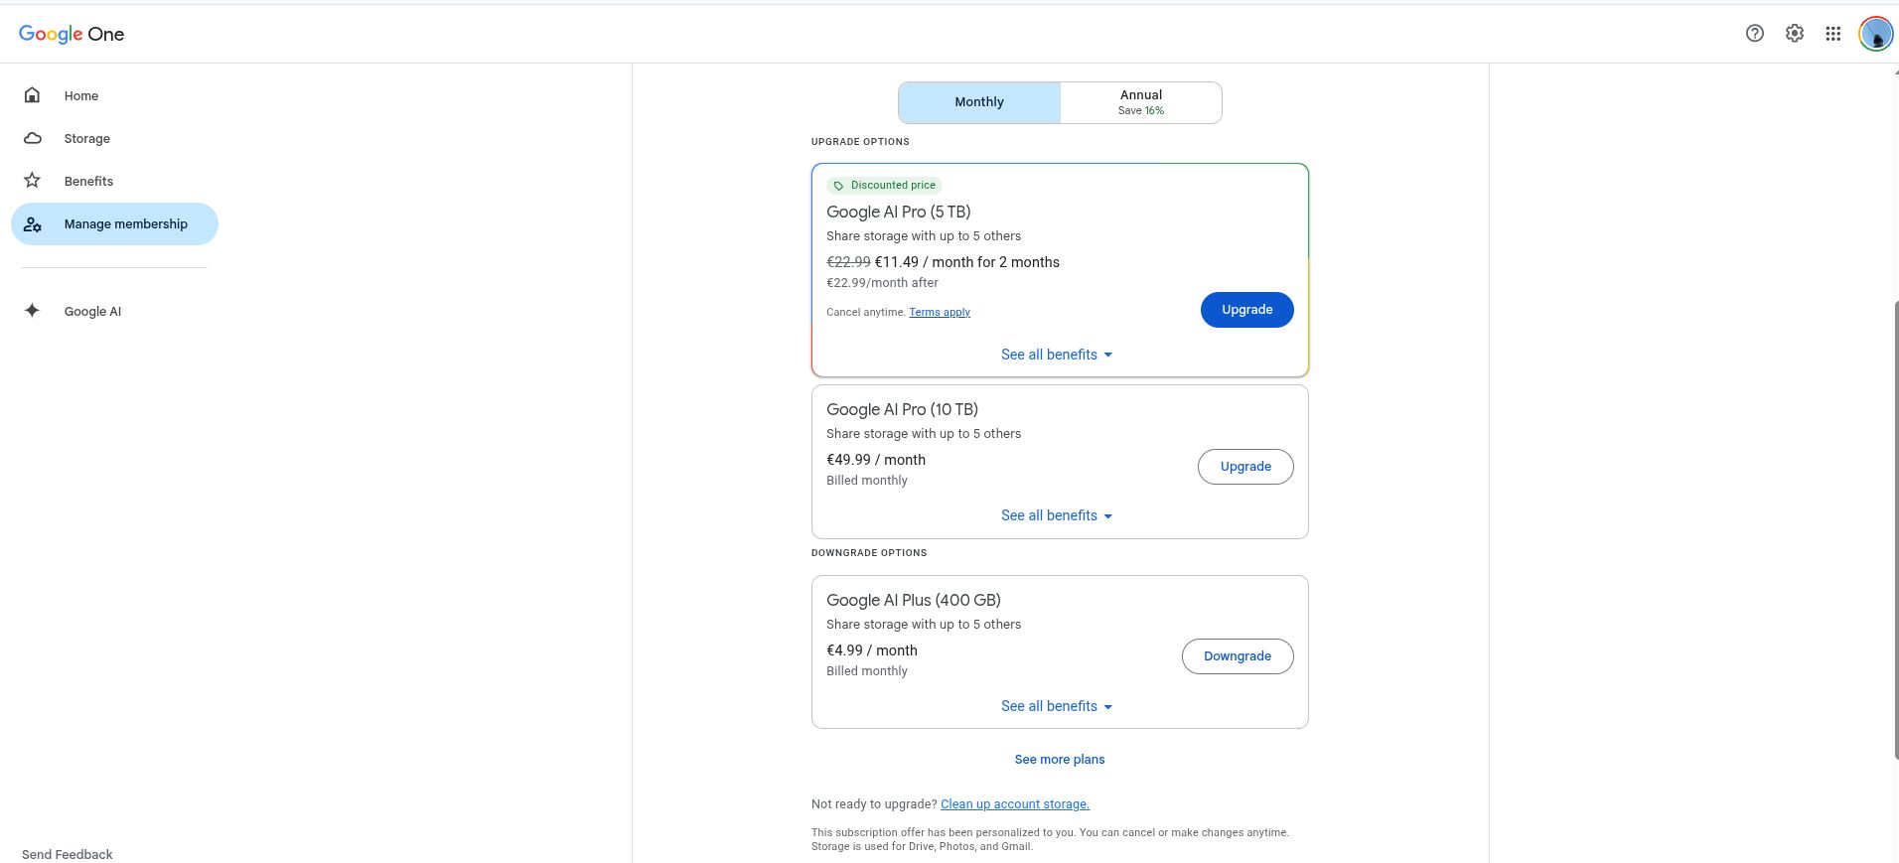Click the €11.49 / month discounted price
1899x863 pixels.
click(x=967, y=262)
